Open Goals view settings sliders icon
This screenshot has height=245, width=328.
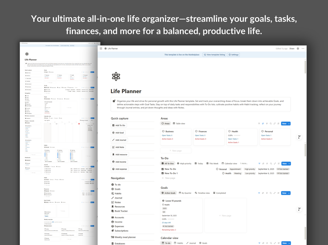tap(278, 193)
